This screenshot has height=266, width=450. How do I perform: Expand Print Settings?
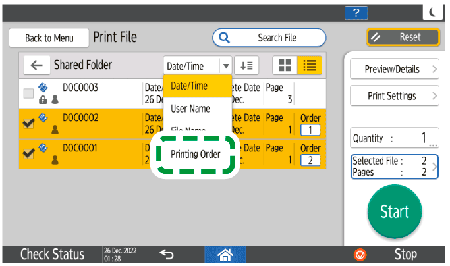[x=393, y=96]
